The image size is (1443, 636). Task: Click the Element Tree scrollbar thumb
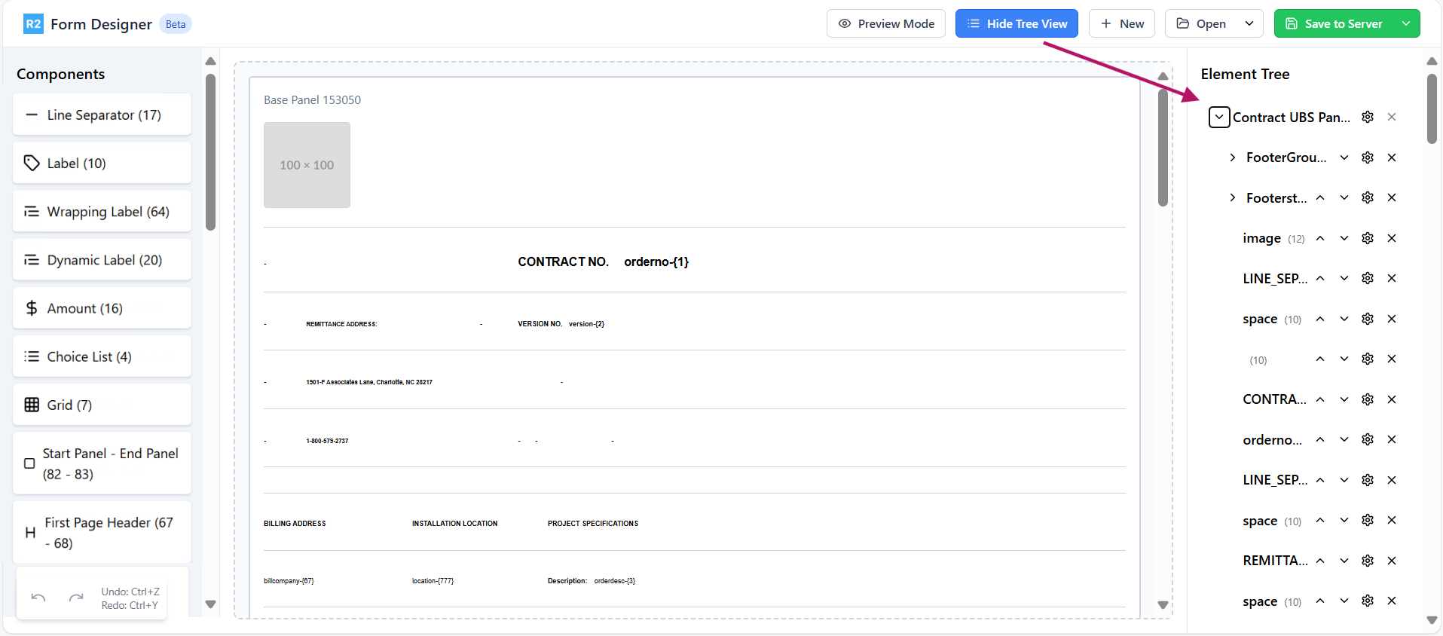tap(1432, 109)
